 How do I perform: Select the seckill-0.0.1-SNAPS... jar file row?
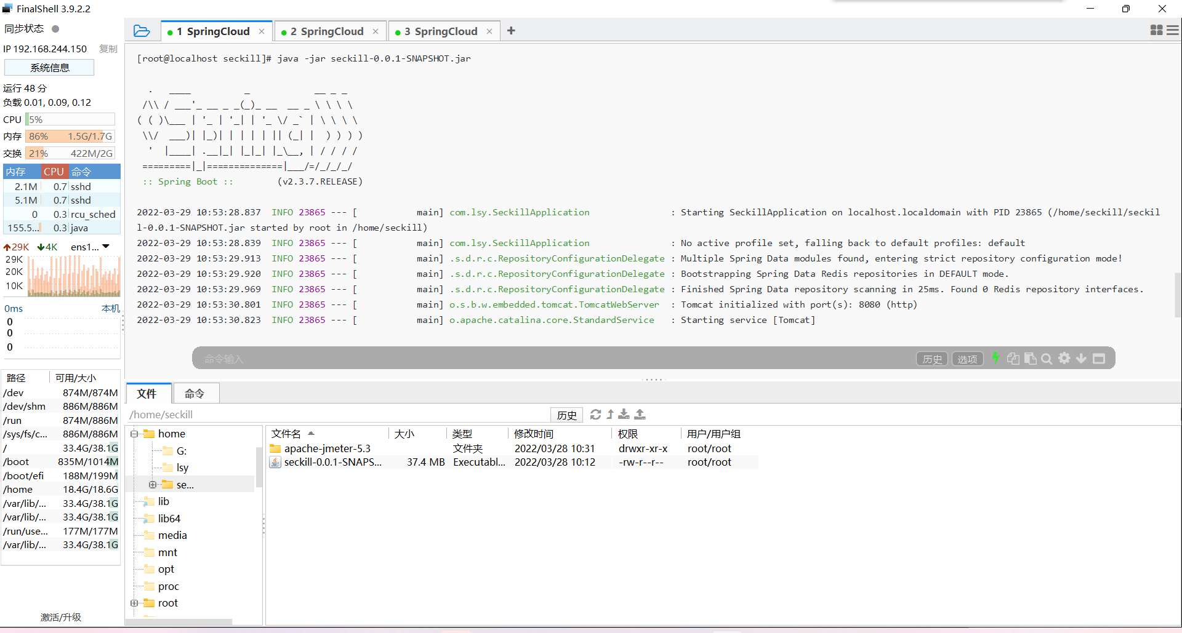click(x=513, y=462)
